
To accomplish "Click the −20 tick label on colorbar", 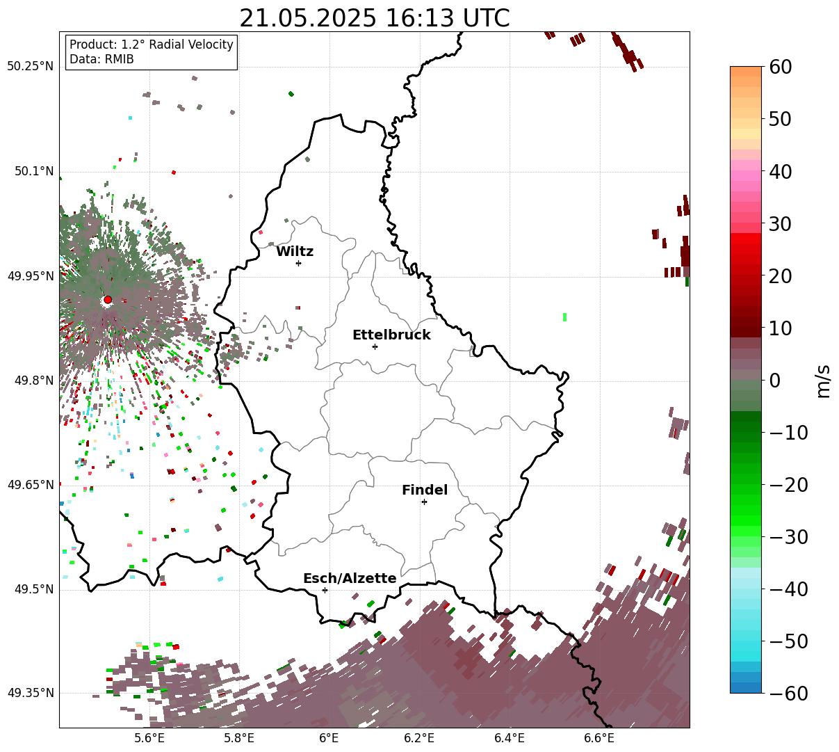I will pos(789,485).
